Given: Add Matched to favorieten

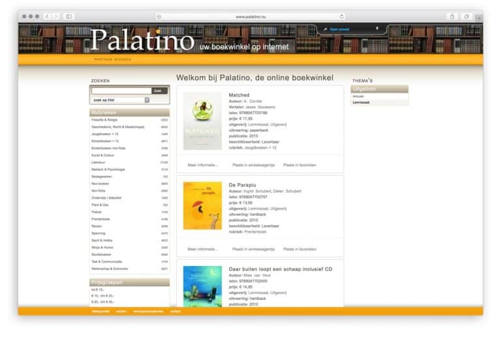Looking at the screenshot, I should pos(299,165).
